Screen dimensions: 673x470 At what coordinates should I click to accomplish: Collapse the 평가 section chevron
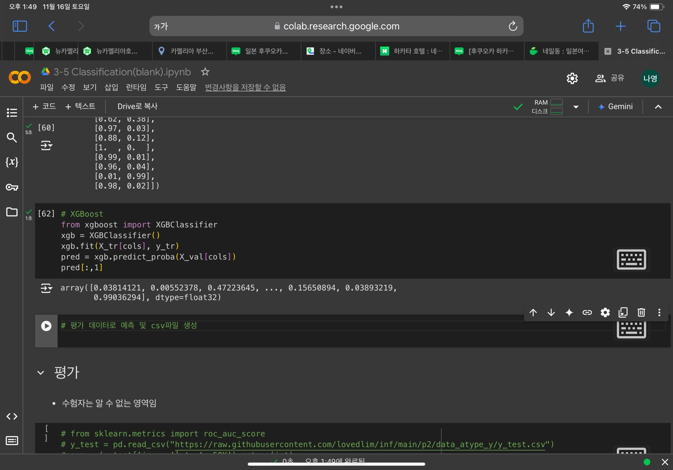(x=41, y=373)
